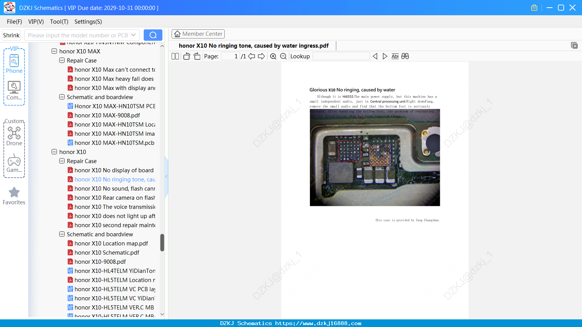Click the Shrink button
The width and height of the screenshot is (582, 327).
tap(11, 35)
